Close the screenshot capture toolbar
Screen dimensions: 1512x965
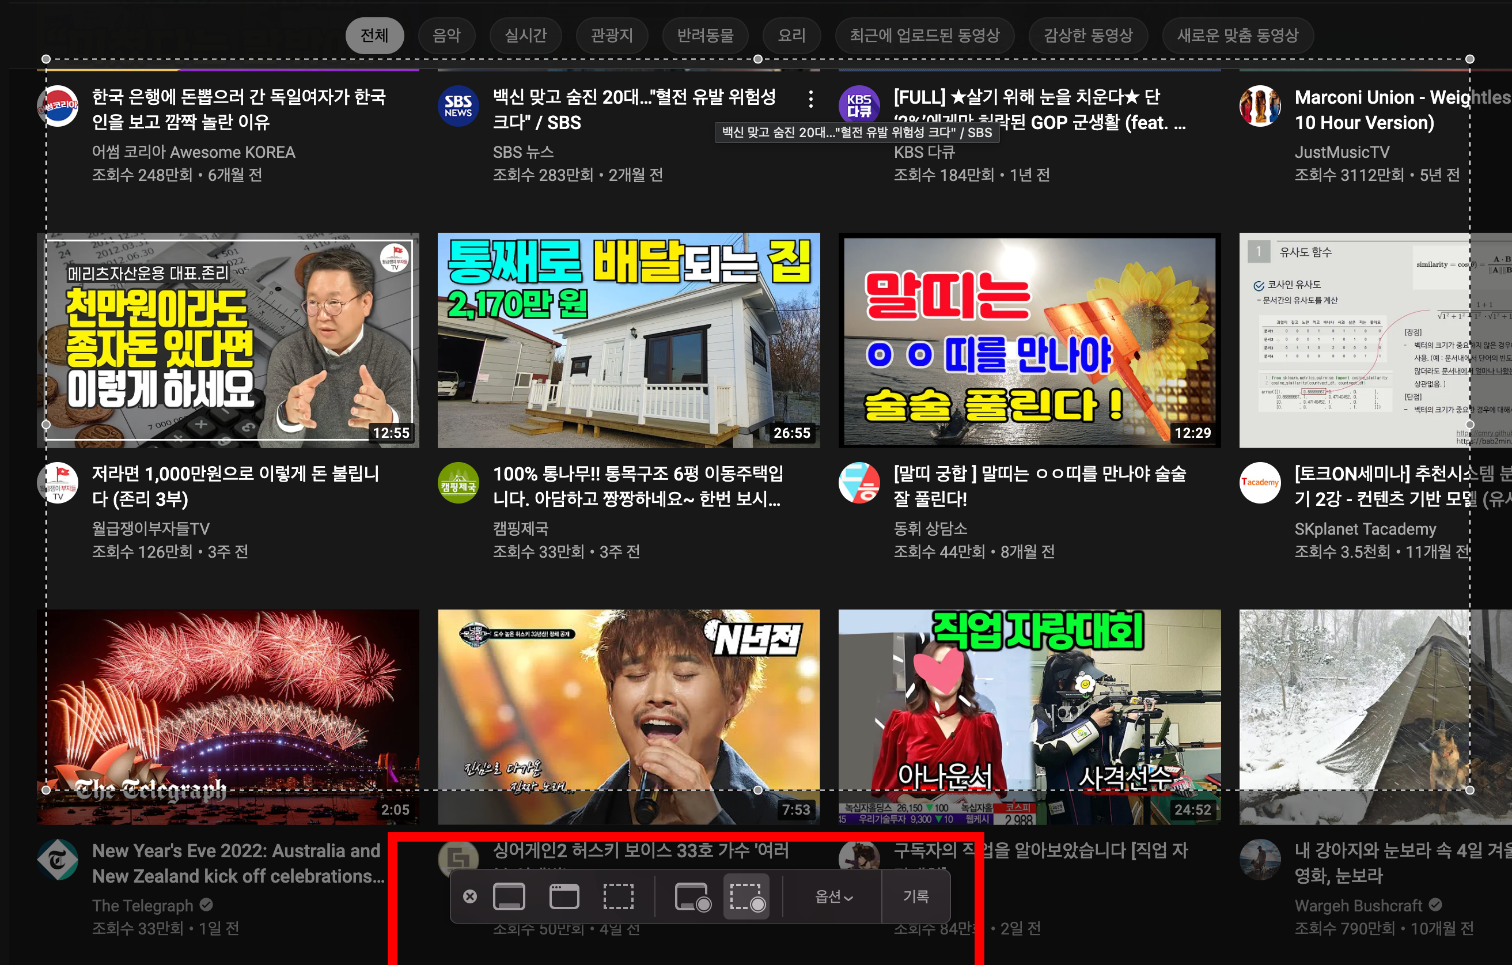click(x=469, y=896)
